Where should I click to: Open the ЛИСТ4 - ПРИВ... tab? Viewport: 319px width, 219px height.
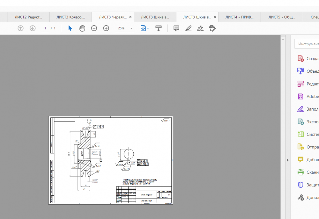click(x=239, y=17)
